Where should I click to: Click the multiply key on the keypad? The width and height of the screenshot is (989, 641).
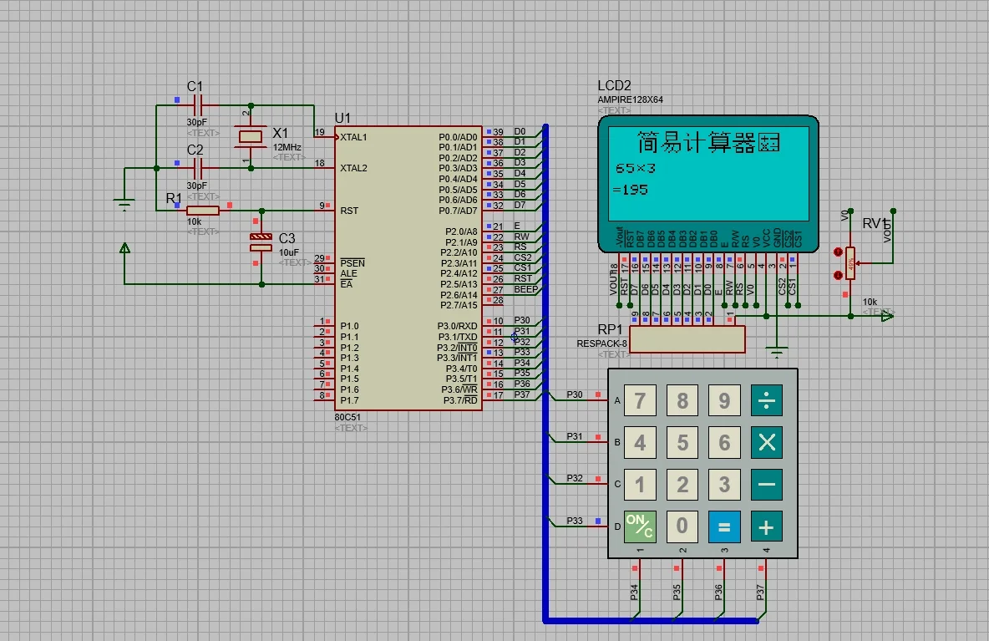point(766,443)
